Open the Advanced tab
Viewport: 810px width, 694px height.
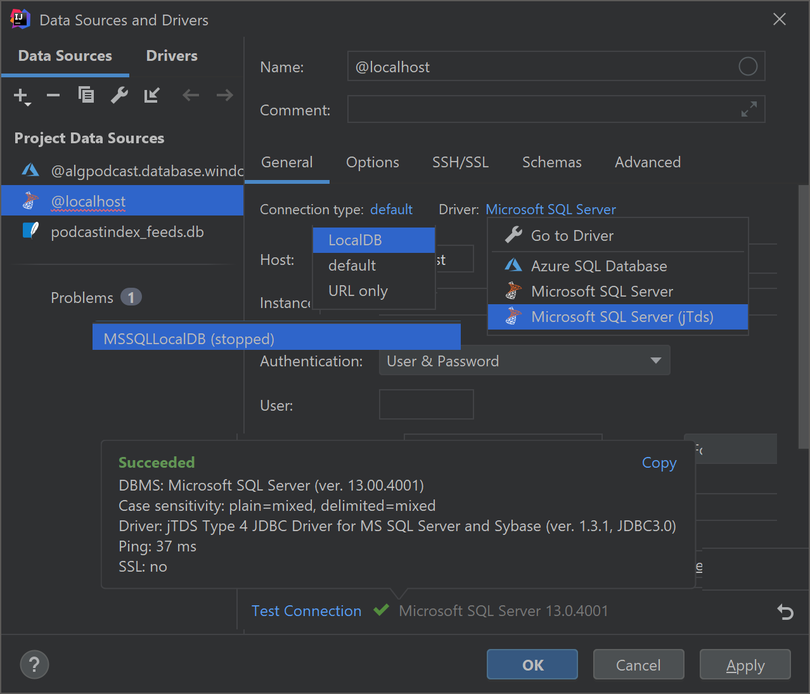[648, 162]
